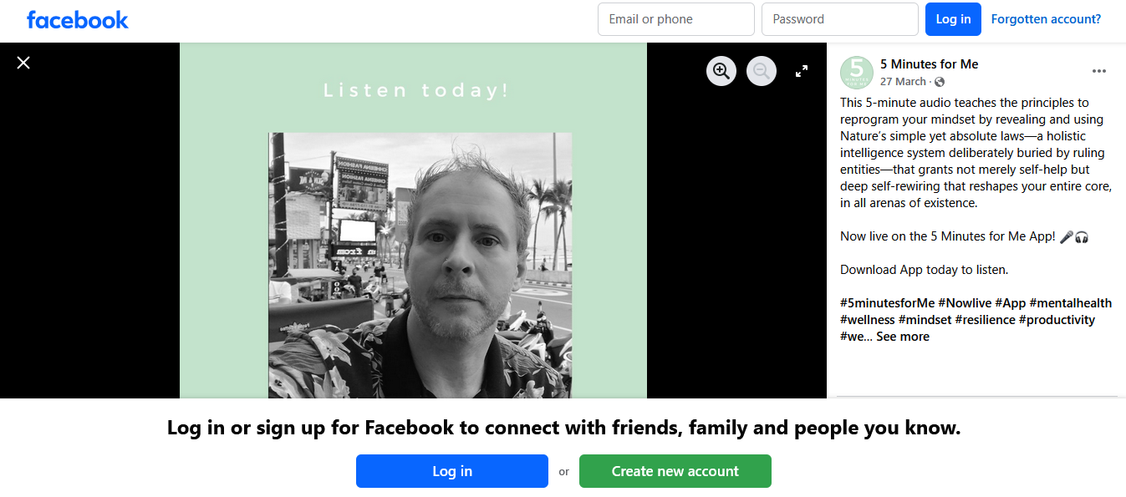Click the public globe audience icon
1126x497 pixels.
[940, 82]
